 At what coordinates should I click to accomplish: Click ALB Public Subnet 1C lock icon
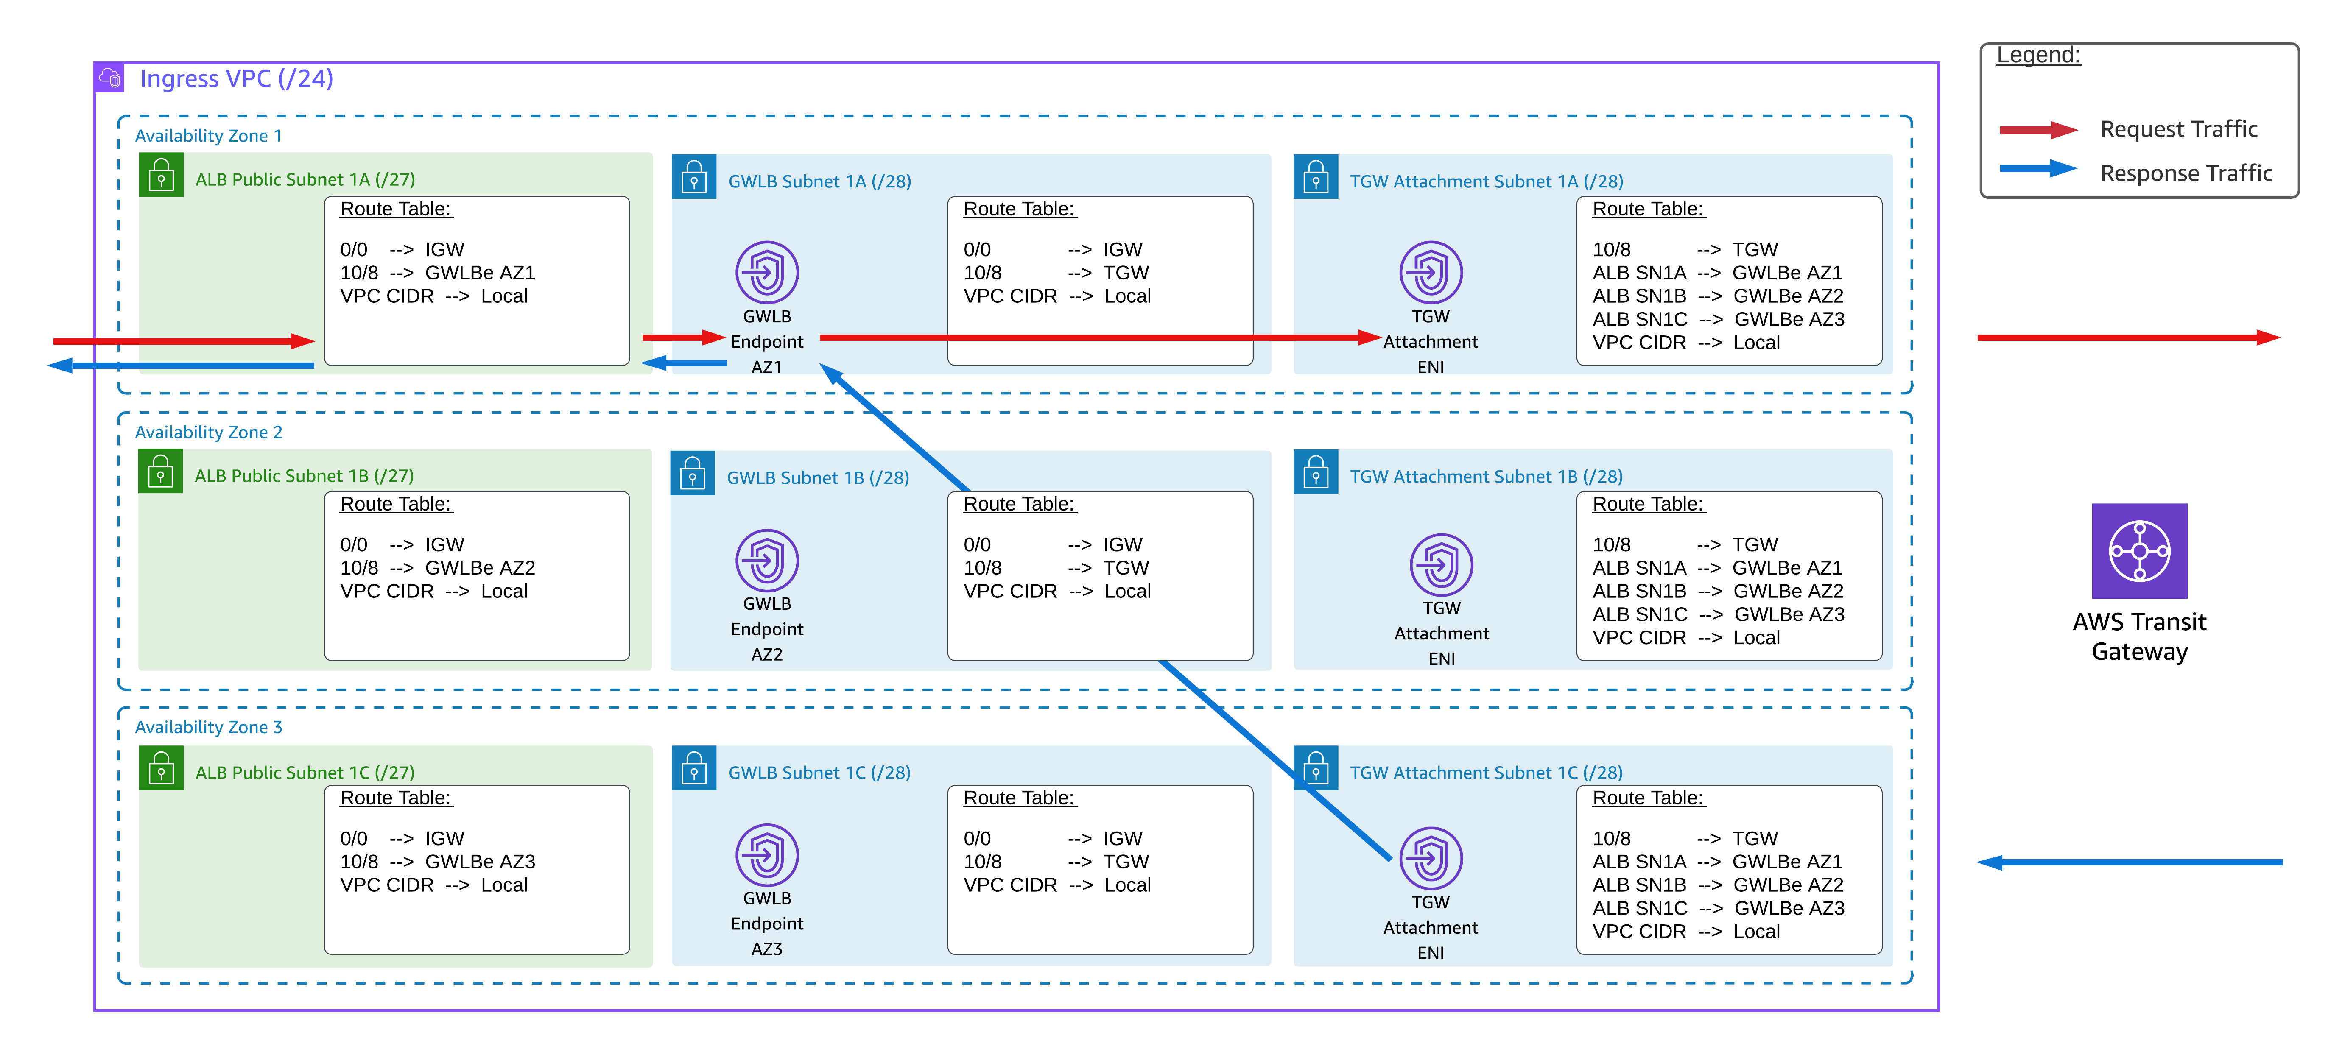(x=161, y=768)
